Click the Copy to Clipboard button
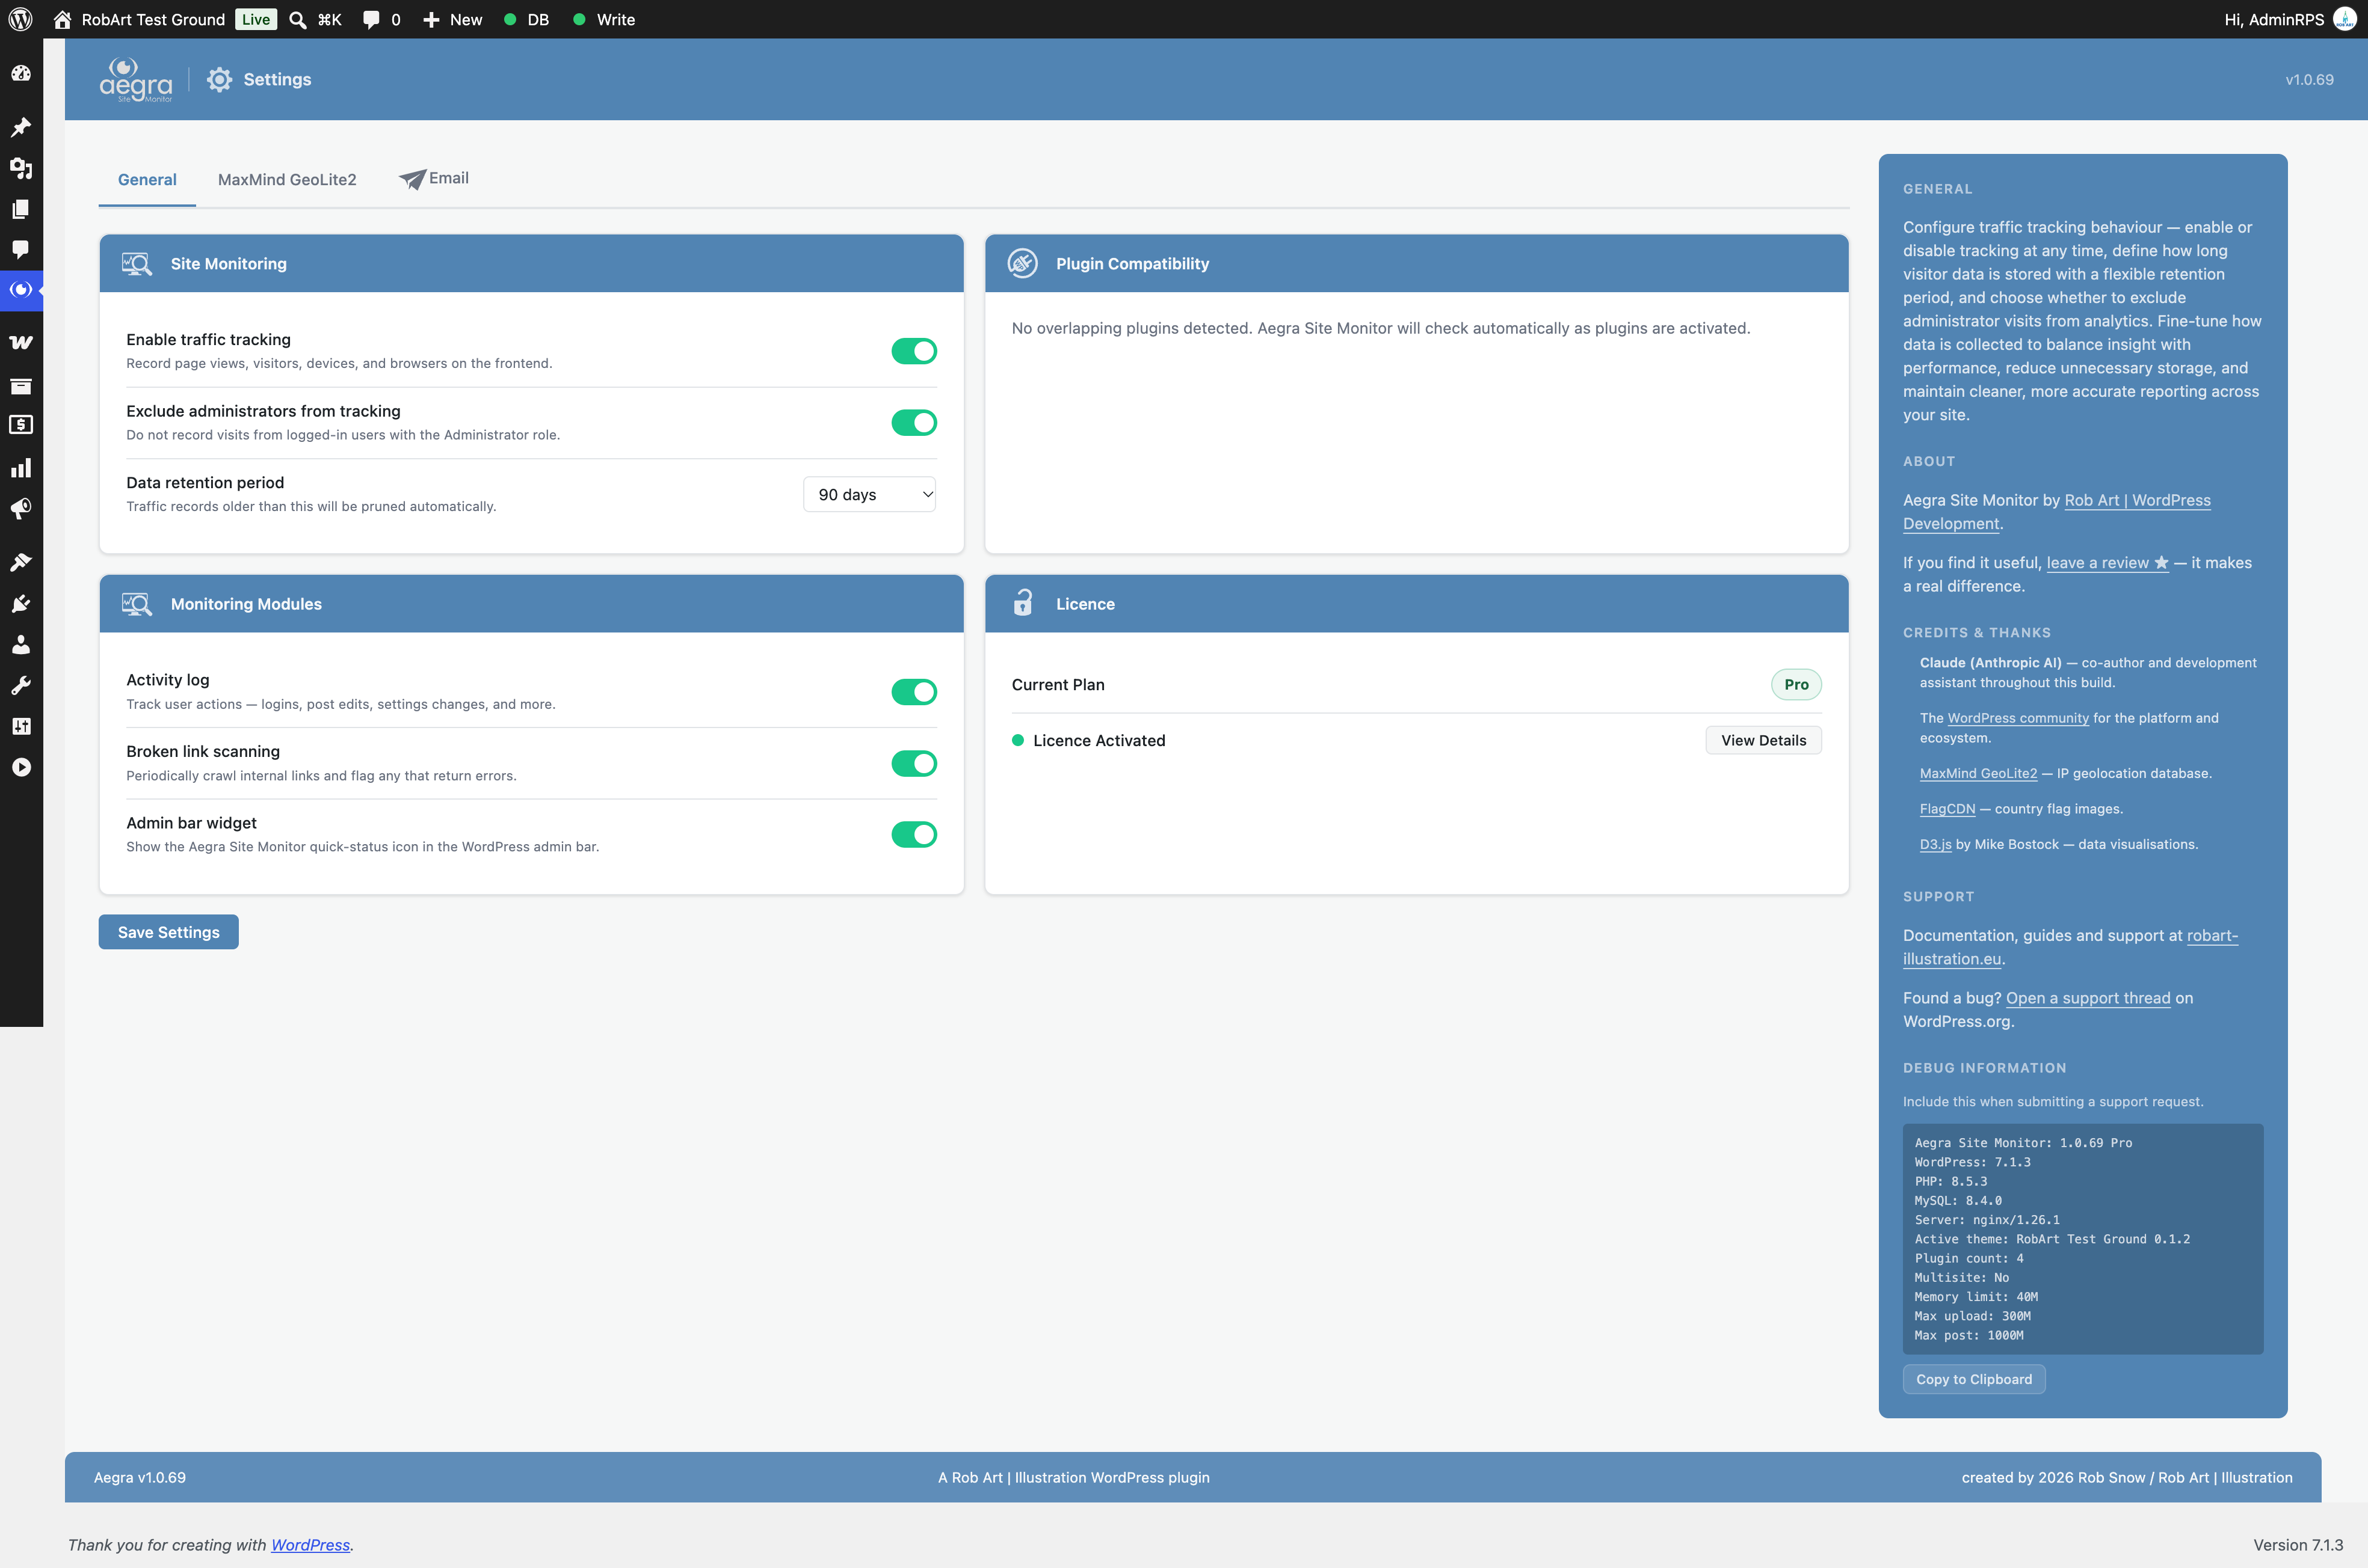Viewport: 2368px width, 1568px height. pos(1974,1380)
